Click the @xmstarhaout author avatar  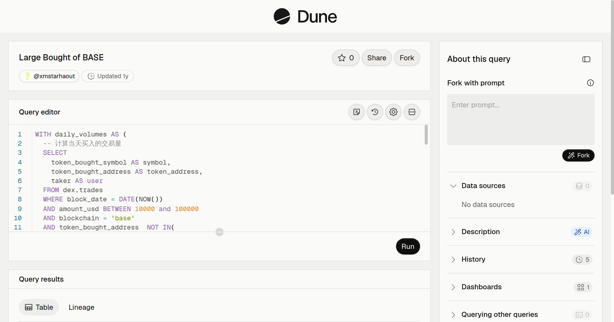pos(27,76)
